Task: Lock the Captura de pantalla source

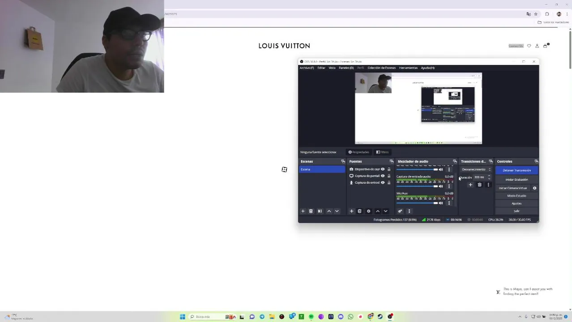Action: (389, 176)
